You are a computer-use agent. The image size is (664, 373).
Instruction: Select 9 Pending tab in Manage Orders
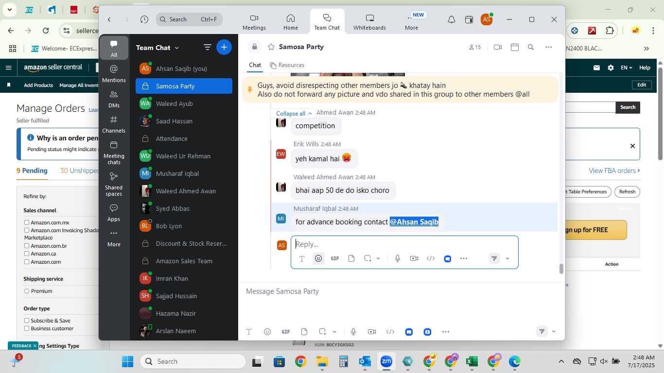coord(32,170)
